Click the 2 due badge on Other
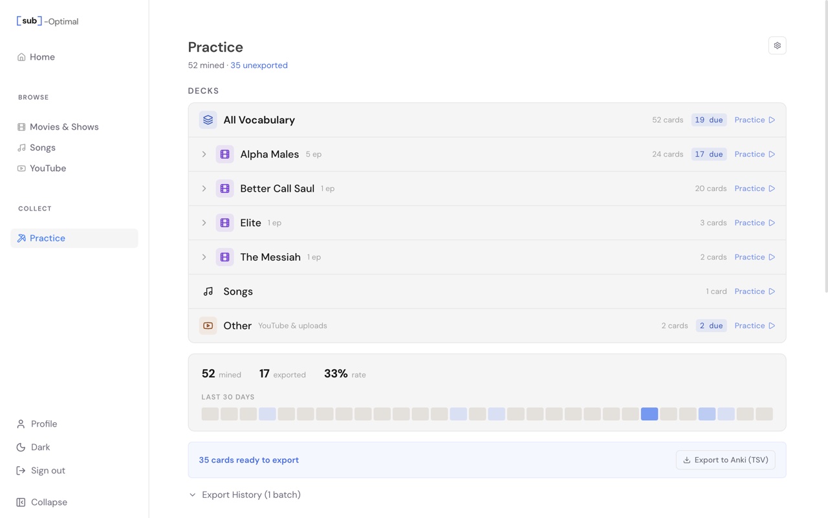This screenshot has height=518, width=828. (712, 326)
